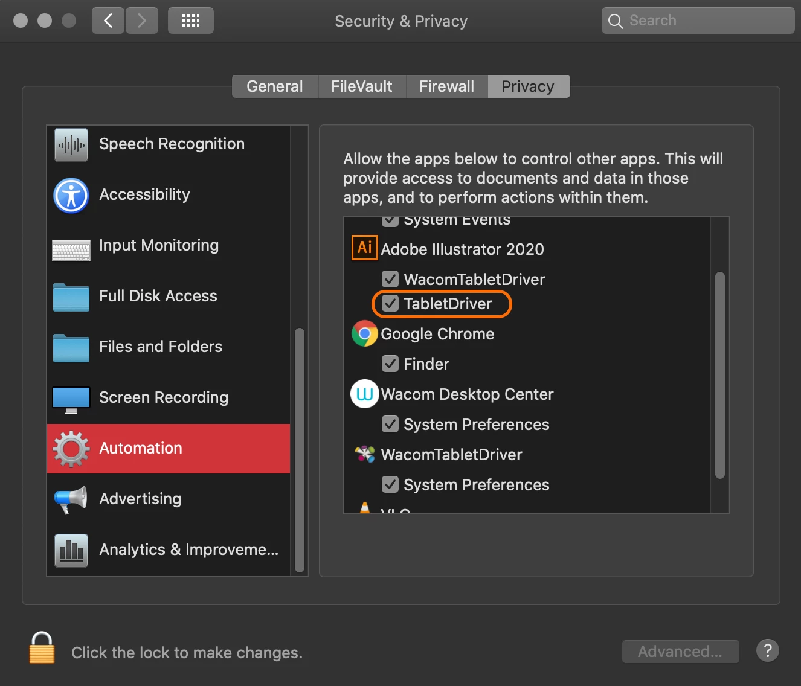This screenshot has width=801, height=686.
Task: Click the Wacom Desktop Center app icon
Action: pos(365,394)
